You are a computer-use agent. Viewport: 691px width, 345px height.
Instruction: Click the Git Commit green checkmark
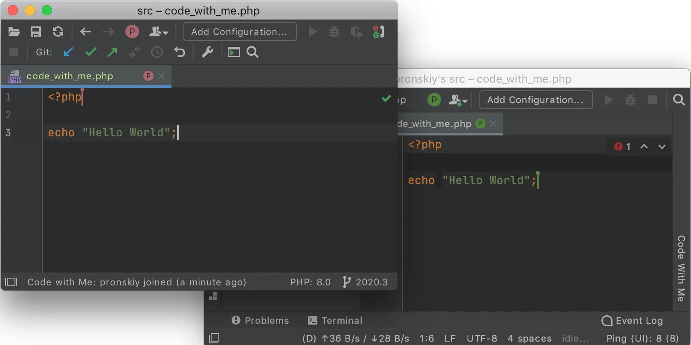tap(91, 52)
